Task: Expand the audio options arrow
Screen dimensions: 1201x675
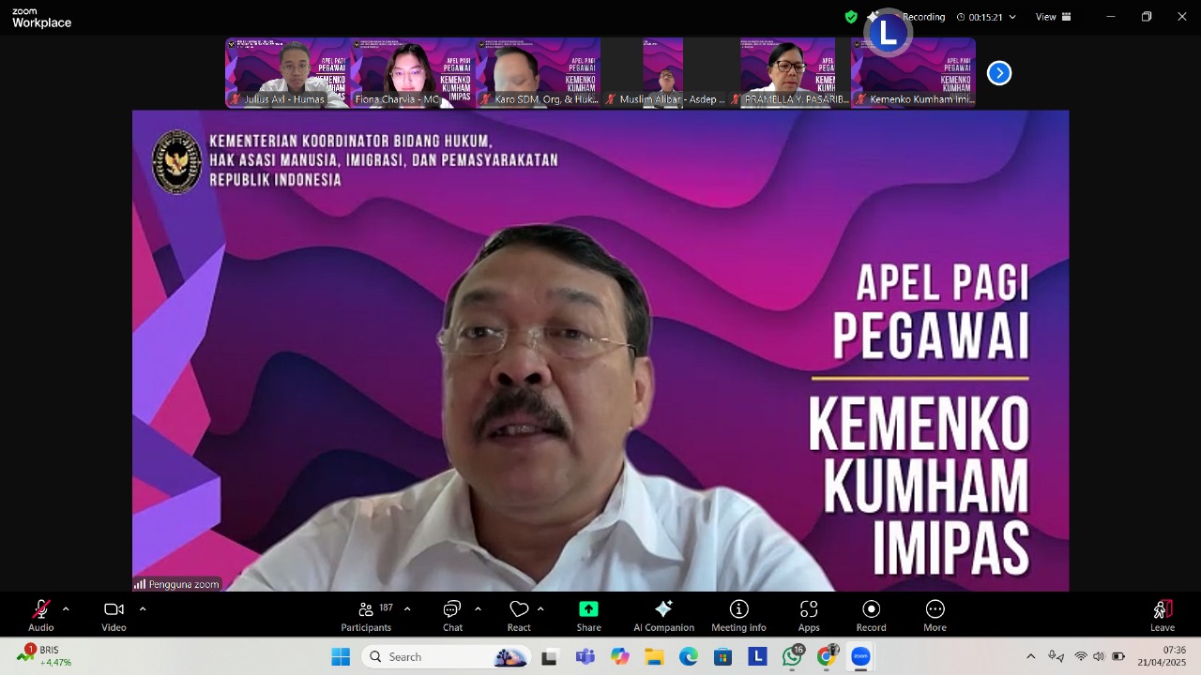Action: tap(66, 609)
